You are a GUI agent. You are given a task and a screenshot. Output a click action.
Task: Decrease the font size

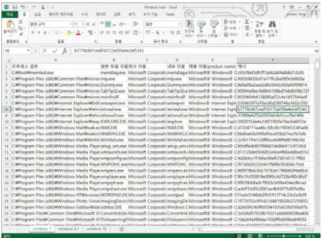click(x=94, y=24)
